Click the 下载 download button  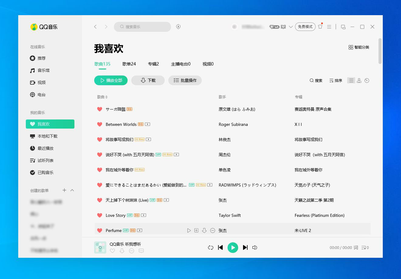(148, 80)
